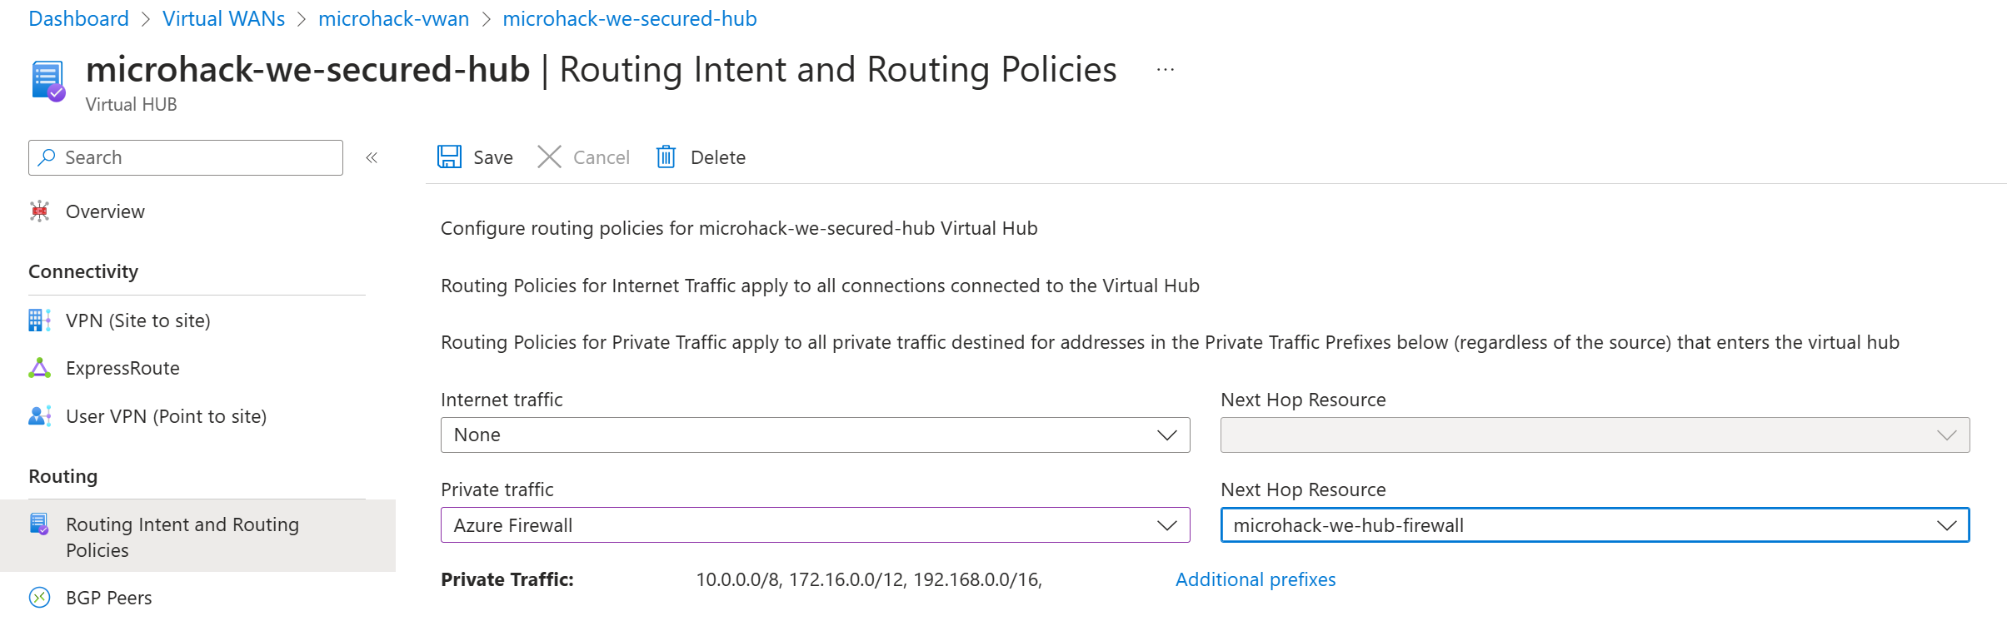2007x631 pixels.
Task: Click the Save floppy disk icon
Action: (x=450, y=157)
